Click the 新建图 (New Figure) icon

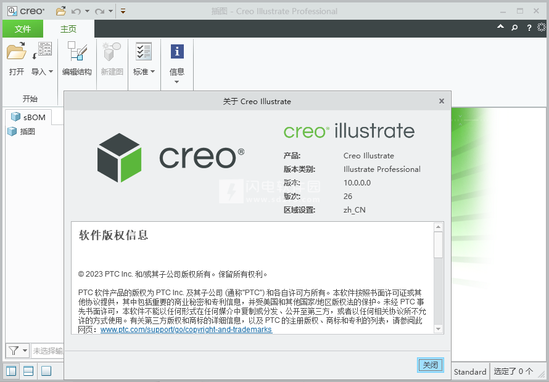click(x=112, y=51)
